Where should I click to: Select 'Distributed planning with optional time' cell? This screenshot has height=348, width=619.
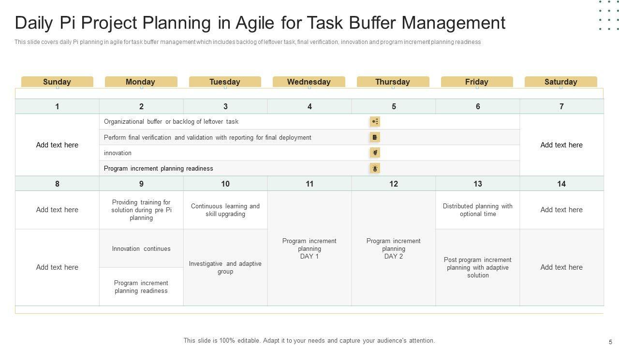(478, 210)
